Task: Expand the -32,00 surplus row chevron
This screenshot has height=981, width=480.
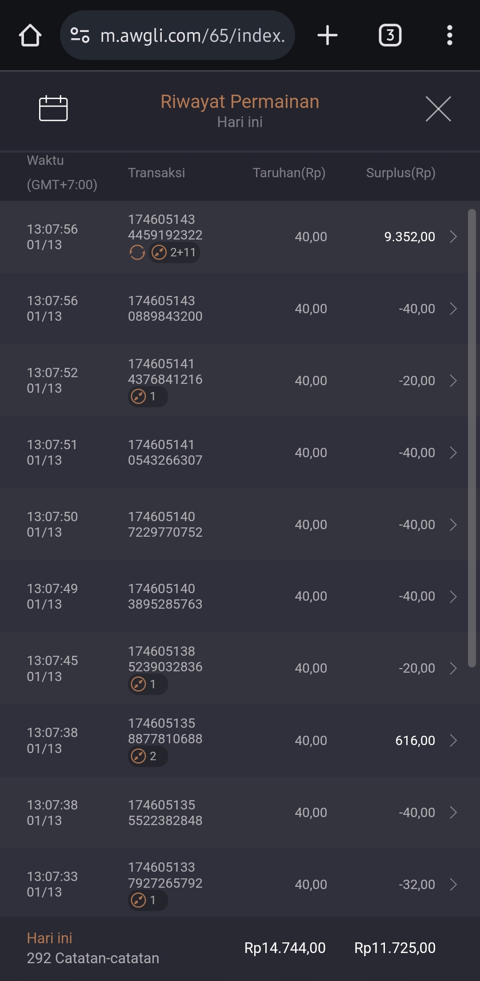Action: pyautogui.click(x=453, y=885)
